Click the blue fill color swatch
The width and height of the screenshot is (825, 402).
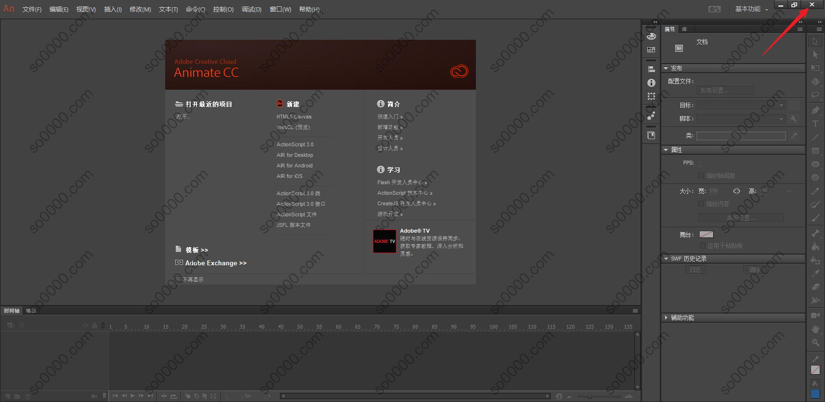[x=815, y=393]
